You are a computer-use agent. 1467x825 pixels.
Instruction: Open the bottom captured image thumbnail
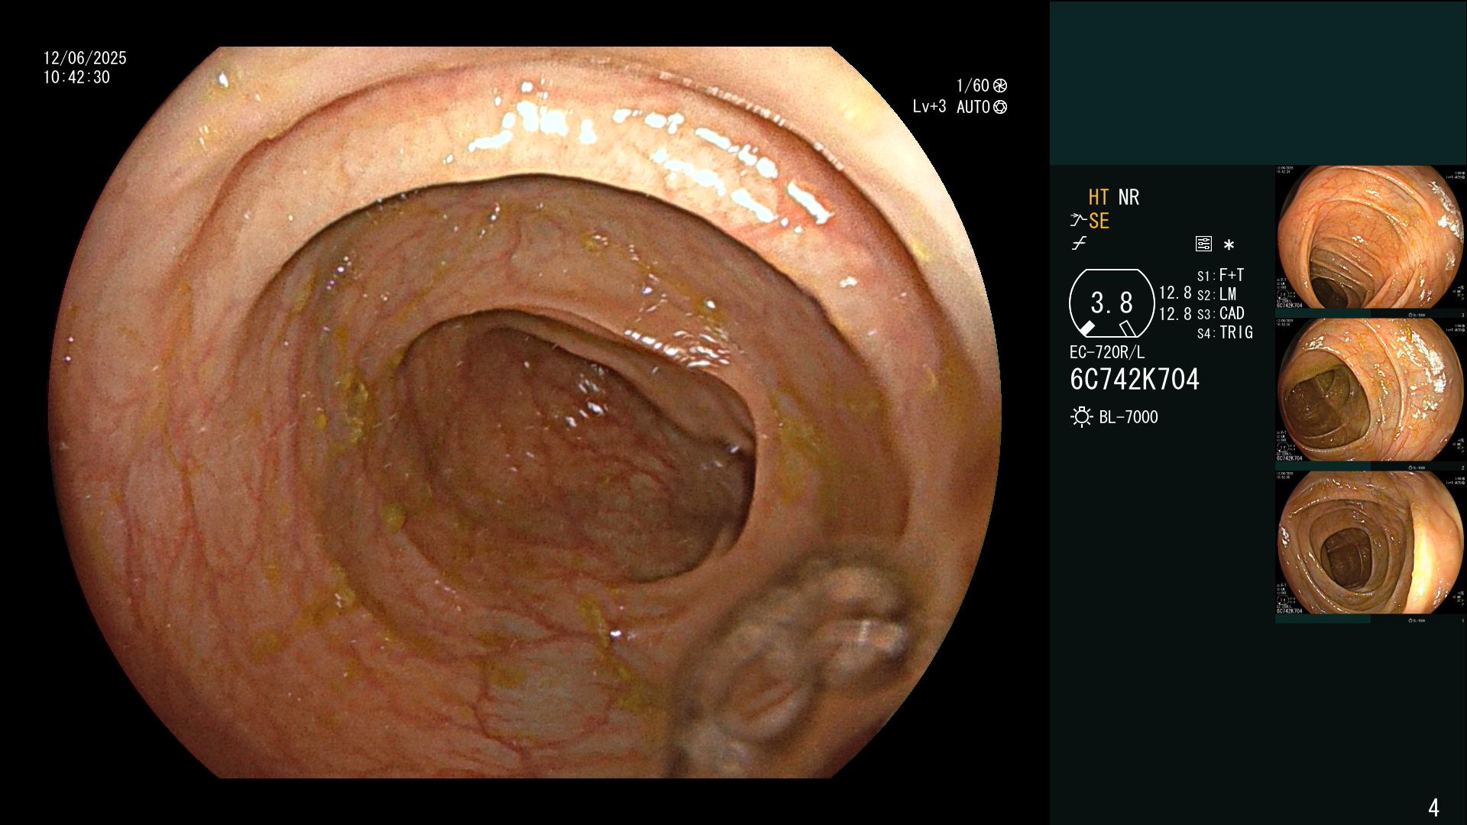click(1370, 542)
